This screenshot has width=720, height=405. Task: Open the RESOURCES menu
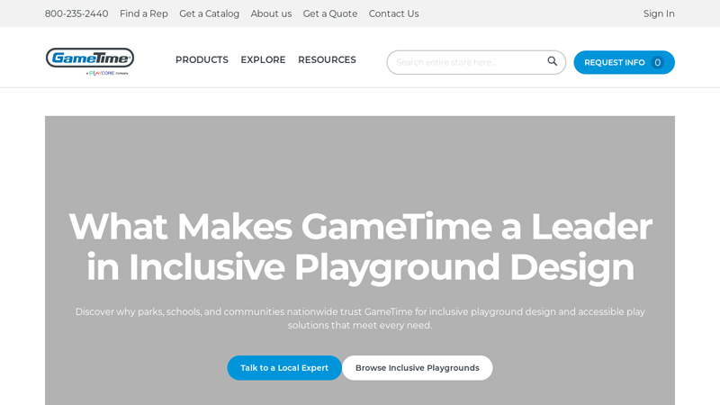(x=327, y=59)
